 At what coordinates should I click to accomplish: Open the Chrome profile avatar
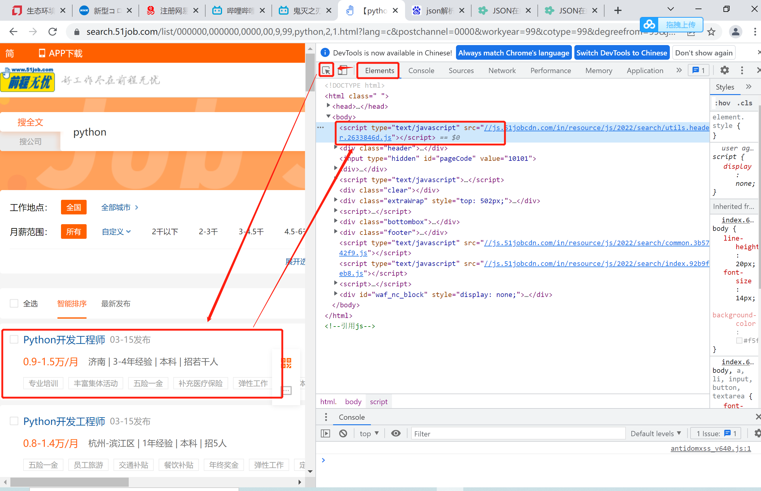click(735, 32)
